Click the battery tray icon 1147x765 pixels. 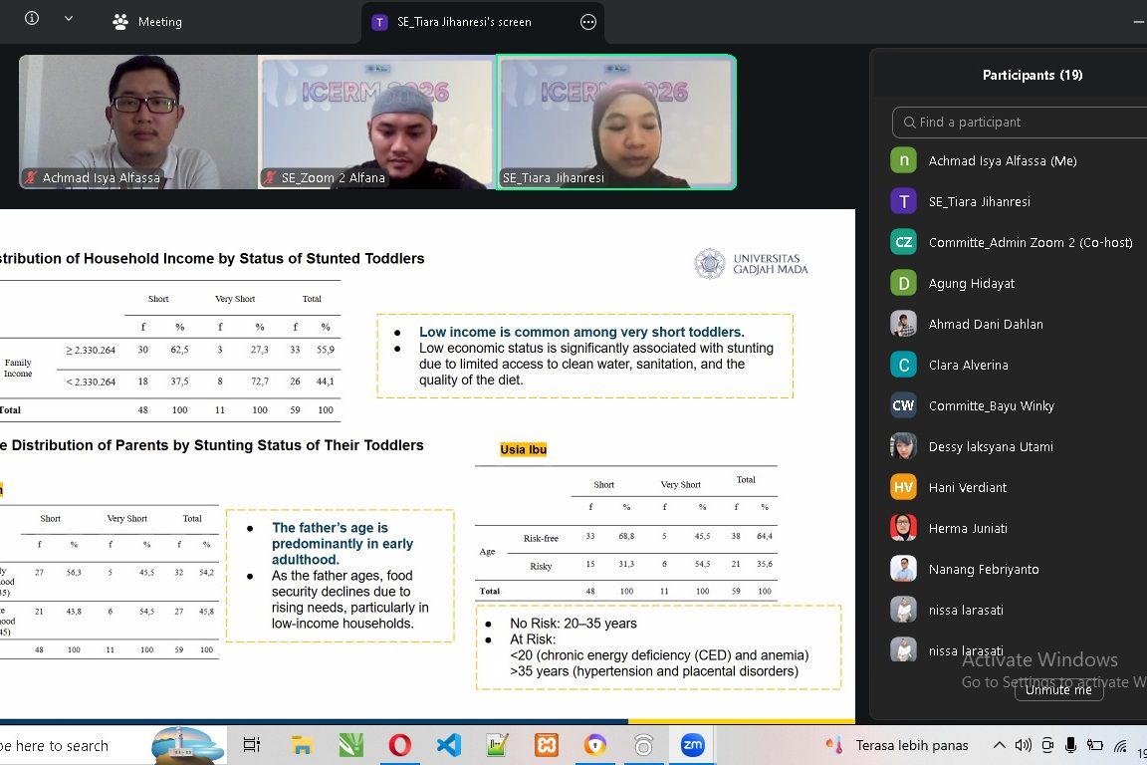(1095, 745)
